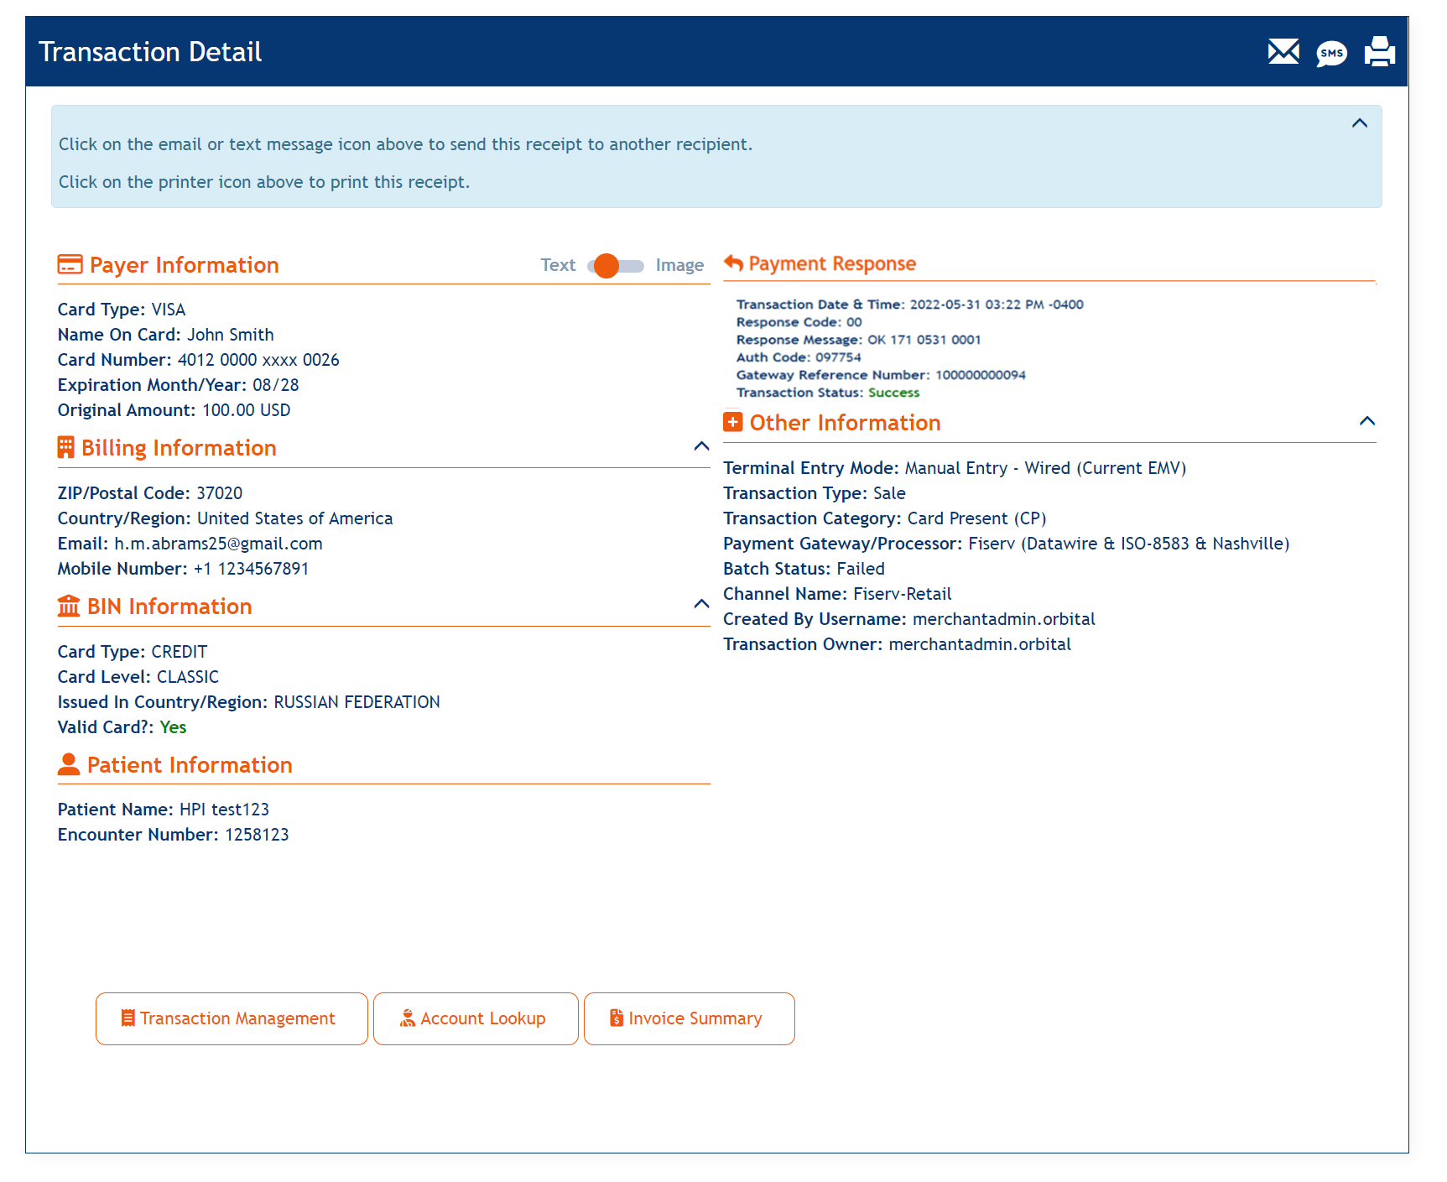Collapse the blue instructions banner
The image size is (1447, 1182).
click(x=1359, y=123)
